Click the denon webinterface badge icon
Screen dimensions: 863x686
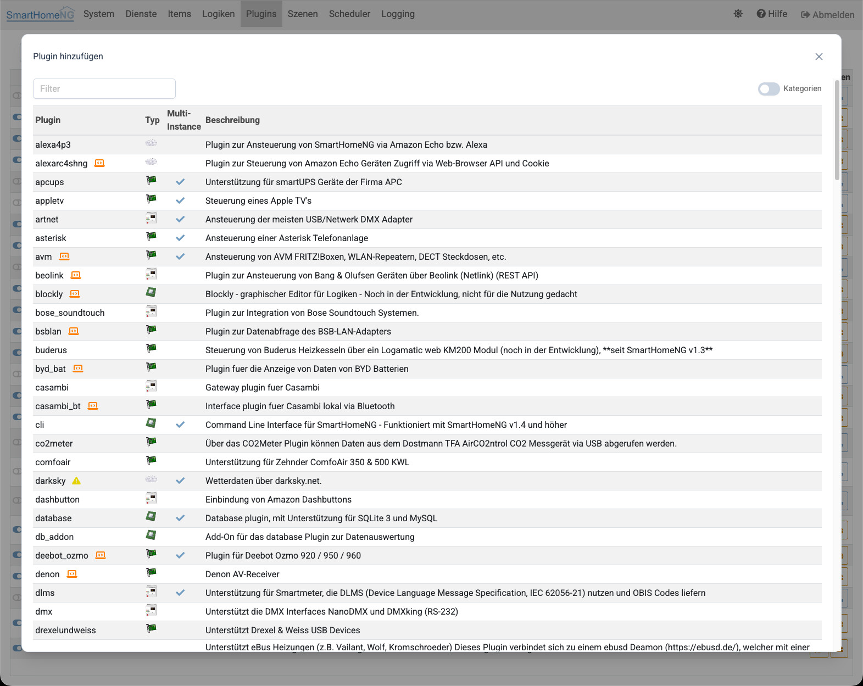click(x=72, y=574)
